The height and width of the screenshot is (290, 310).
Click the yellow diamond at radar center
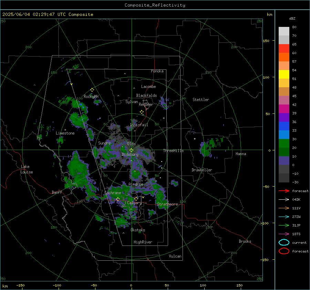click(131, 150)
